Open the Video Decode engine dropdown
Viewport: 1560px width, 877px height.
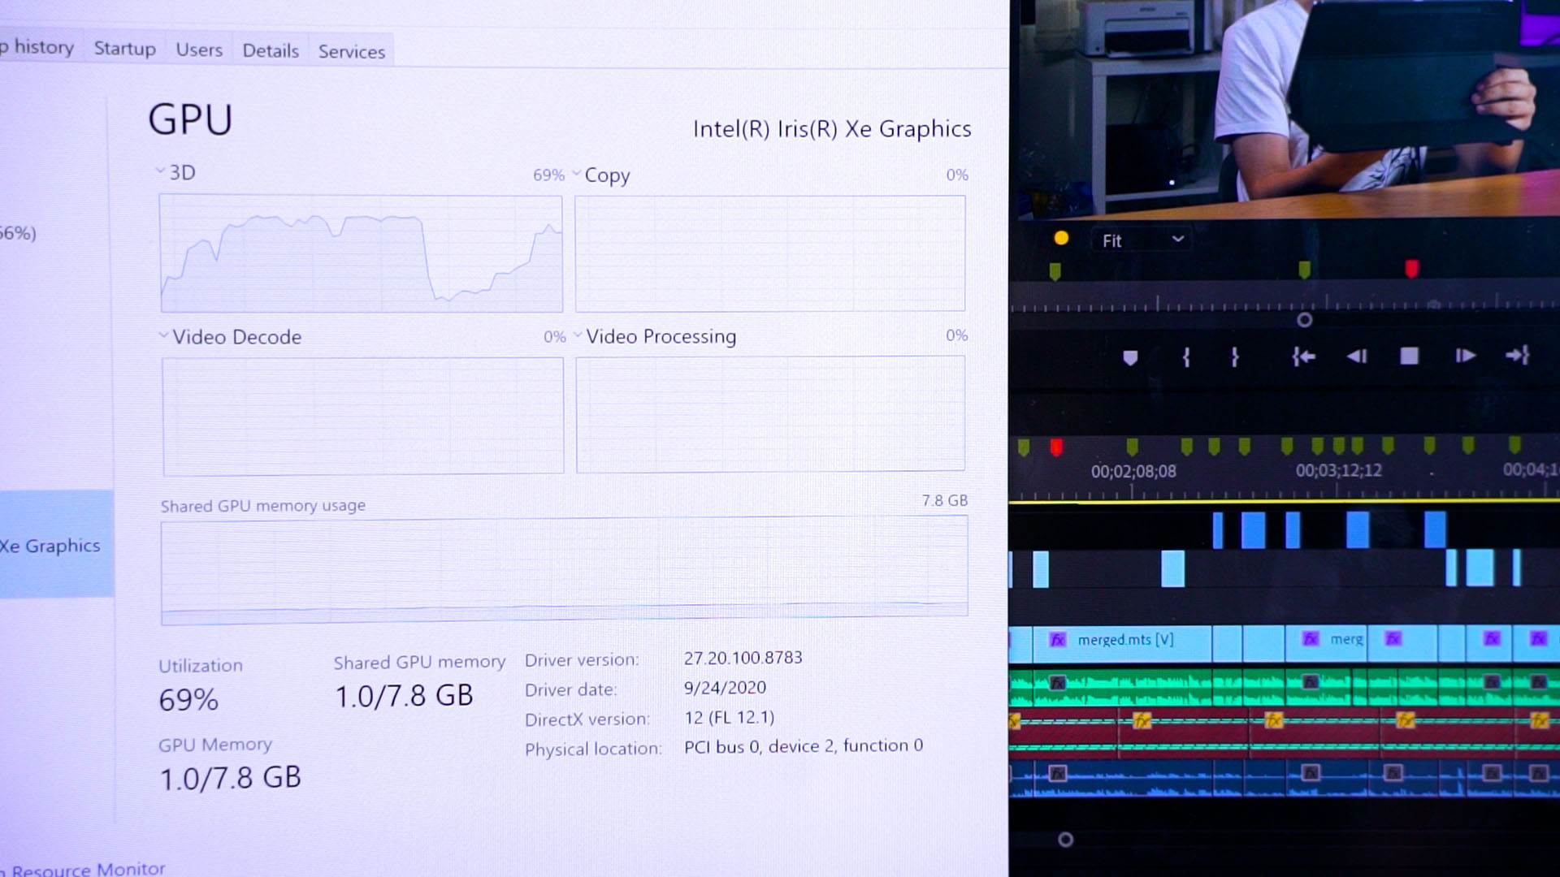163,335
